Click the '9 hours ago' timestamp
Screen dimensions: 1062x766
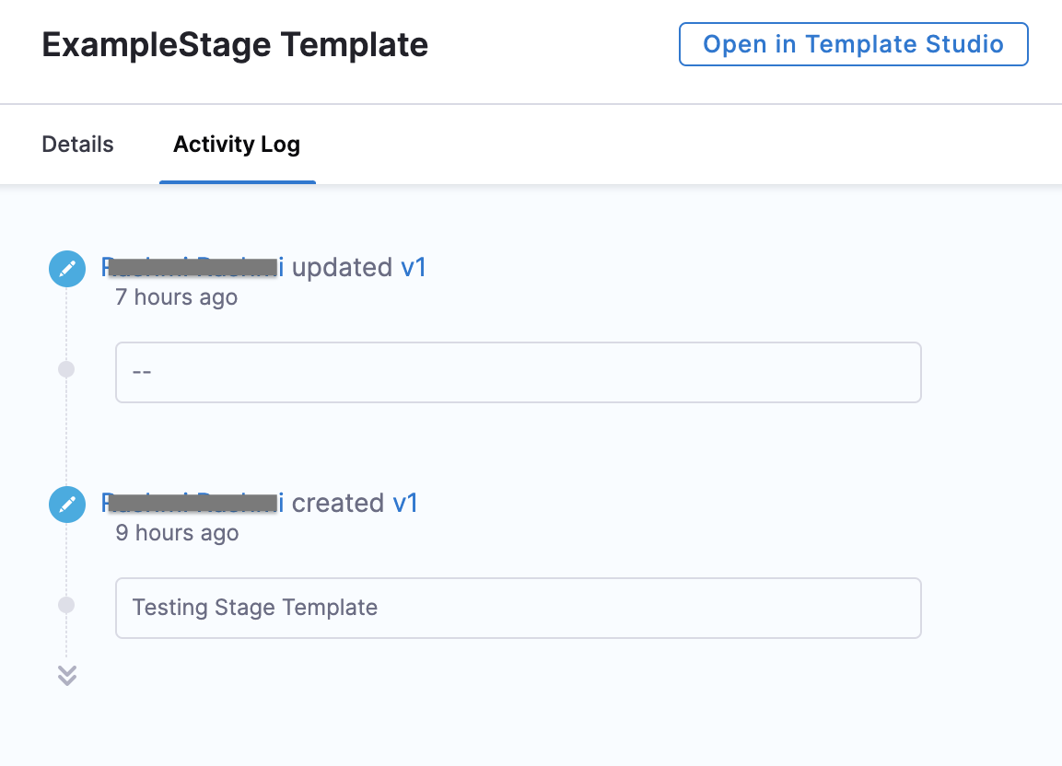(x=177, y=533)
